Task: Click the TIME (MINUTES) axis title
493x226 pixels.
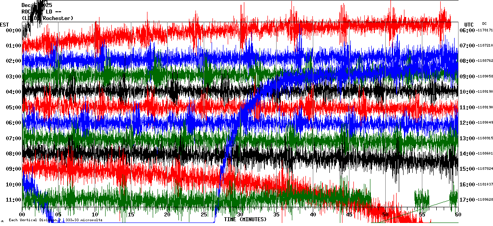Action: coord(245,219)
